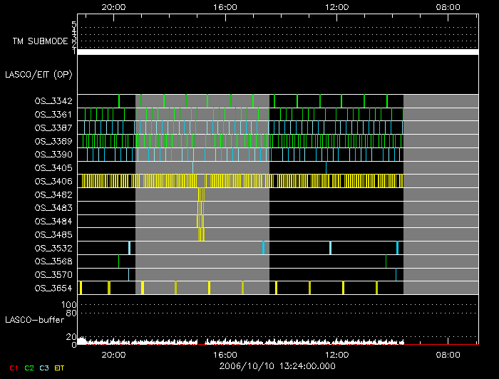Select the OS_3389 row label

(53, 142)
